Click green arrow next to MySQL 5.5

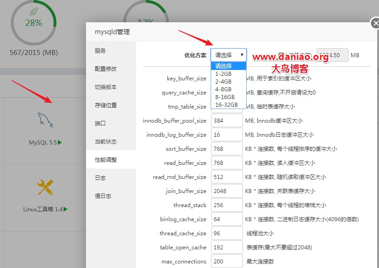click(x=60, y=143)
